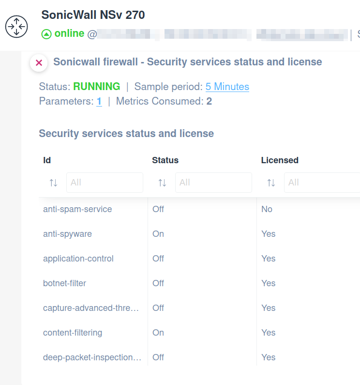This screenshot has height=385, width=360.
Task: Click the Yes licensed value of application-control
Action: coord(269,259)
